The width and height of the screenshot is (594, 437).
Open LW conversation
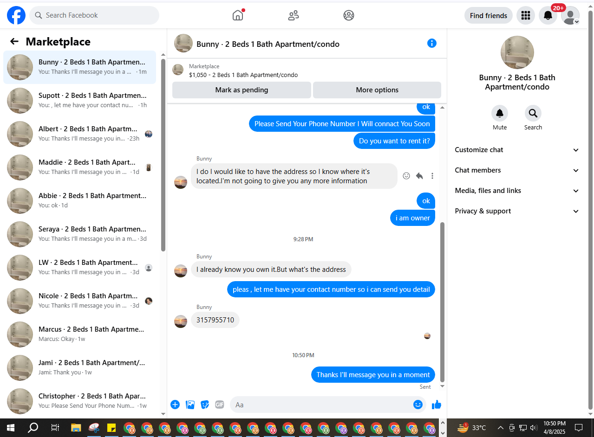(80, 267)
